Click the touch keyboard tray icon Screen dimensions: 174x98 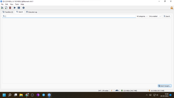pos(150,95)
